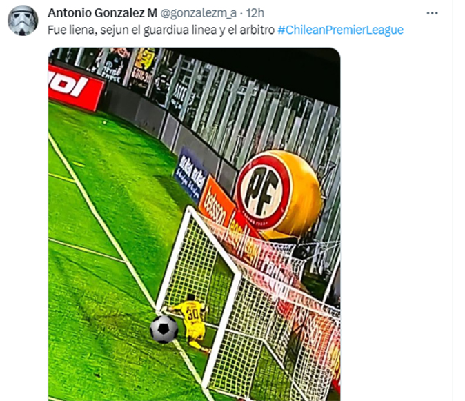Click the soccer ball emoji in the photo
Screen dimensions: 465x401
point(164,329)
